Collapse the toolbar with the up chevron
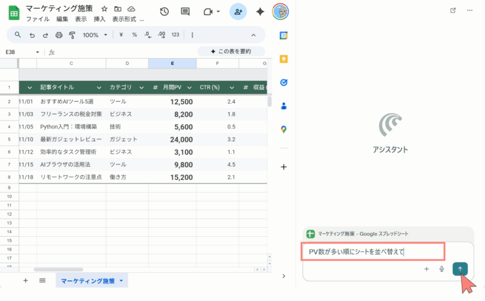 253,35
